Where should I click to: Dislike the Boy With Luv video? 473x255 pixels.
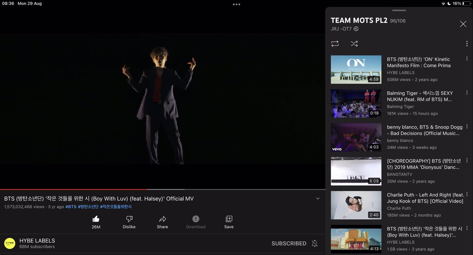(129, 219)
